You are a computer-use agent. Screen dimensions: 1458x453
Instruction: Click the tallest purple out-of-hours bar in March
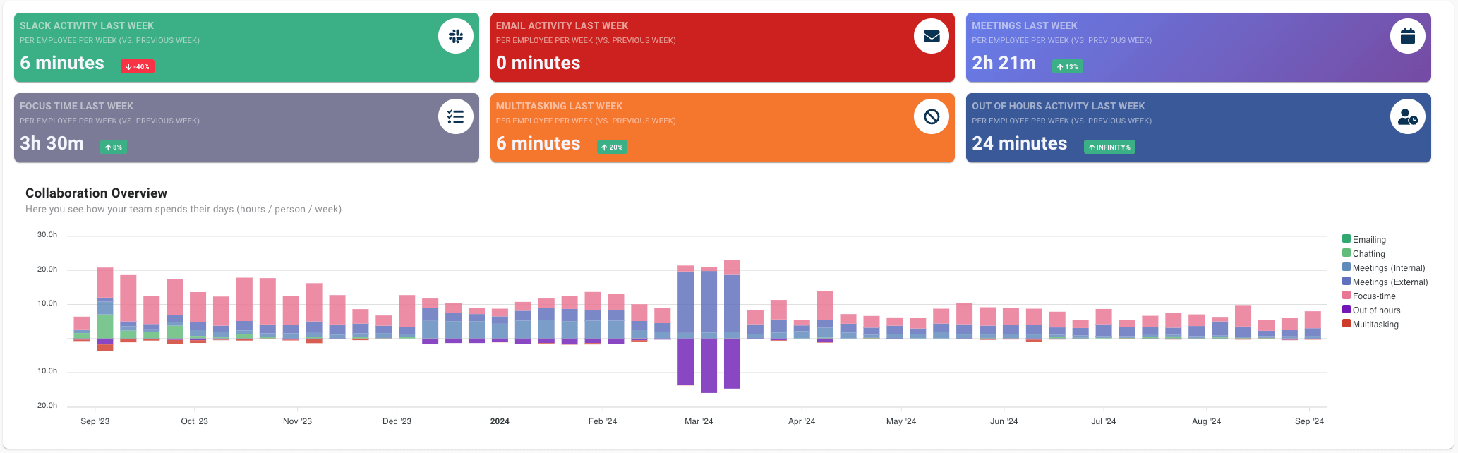click(709, 366)
